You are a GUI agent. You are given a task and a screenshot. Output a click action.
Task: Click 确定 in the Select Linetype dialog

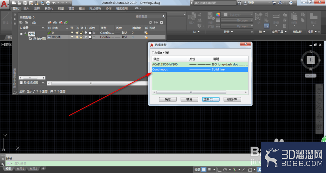click(168, 100)
